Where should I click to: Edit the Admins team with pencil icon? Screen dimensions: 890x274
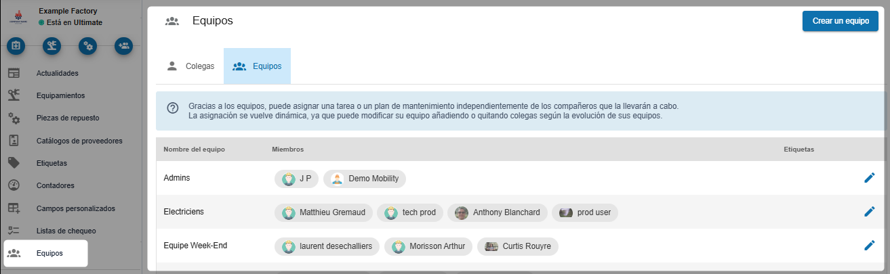point(870,178)
